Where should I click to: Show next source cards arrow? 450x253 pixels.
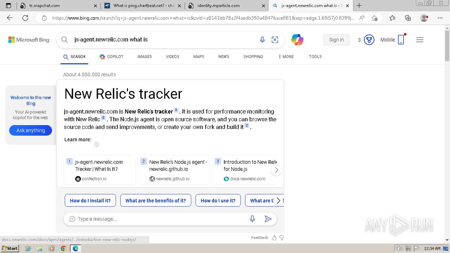(276, 170)
